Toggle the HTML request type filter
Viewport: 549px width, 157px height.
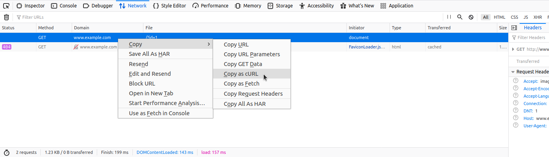pyautogui.click(x=499, y=17)
